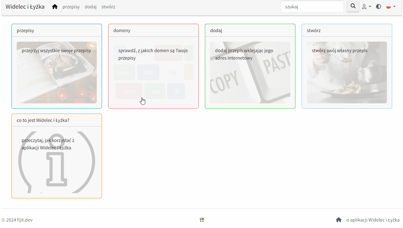Expand the Polish flag language dropdown

pyautogui.click(x=391, y=6)
